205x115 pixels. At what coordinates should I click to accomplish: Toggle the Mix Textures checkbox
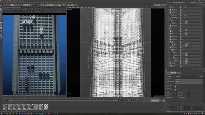click(x=176, y=85)
